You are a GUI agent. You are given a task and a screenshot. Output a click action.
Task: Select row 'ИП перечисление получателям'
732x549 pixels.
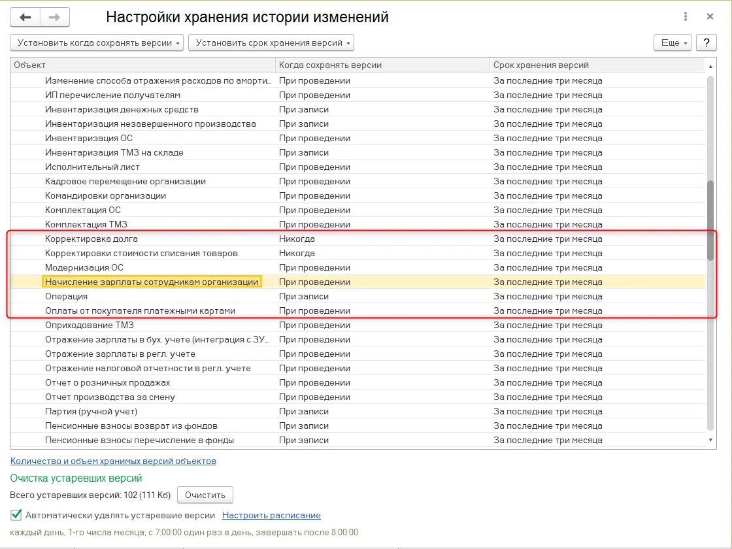click(358, 95)
